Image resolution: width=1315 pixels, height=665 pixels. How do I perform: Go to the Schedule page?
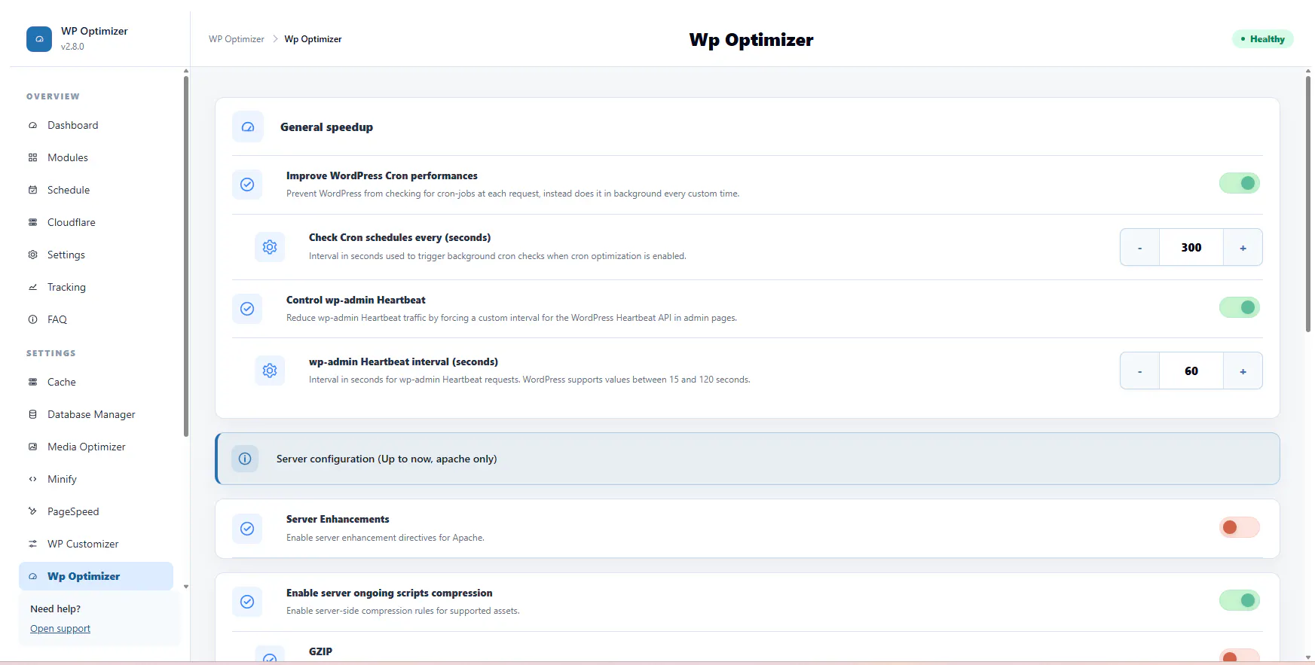[x=96, y=191]
